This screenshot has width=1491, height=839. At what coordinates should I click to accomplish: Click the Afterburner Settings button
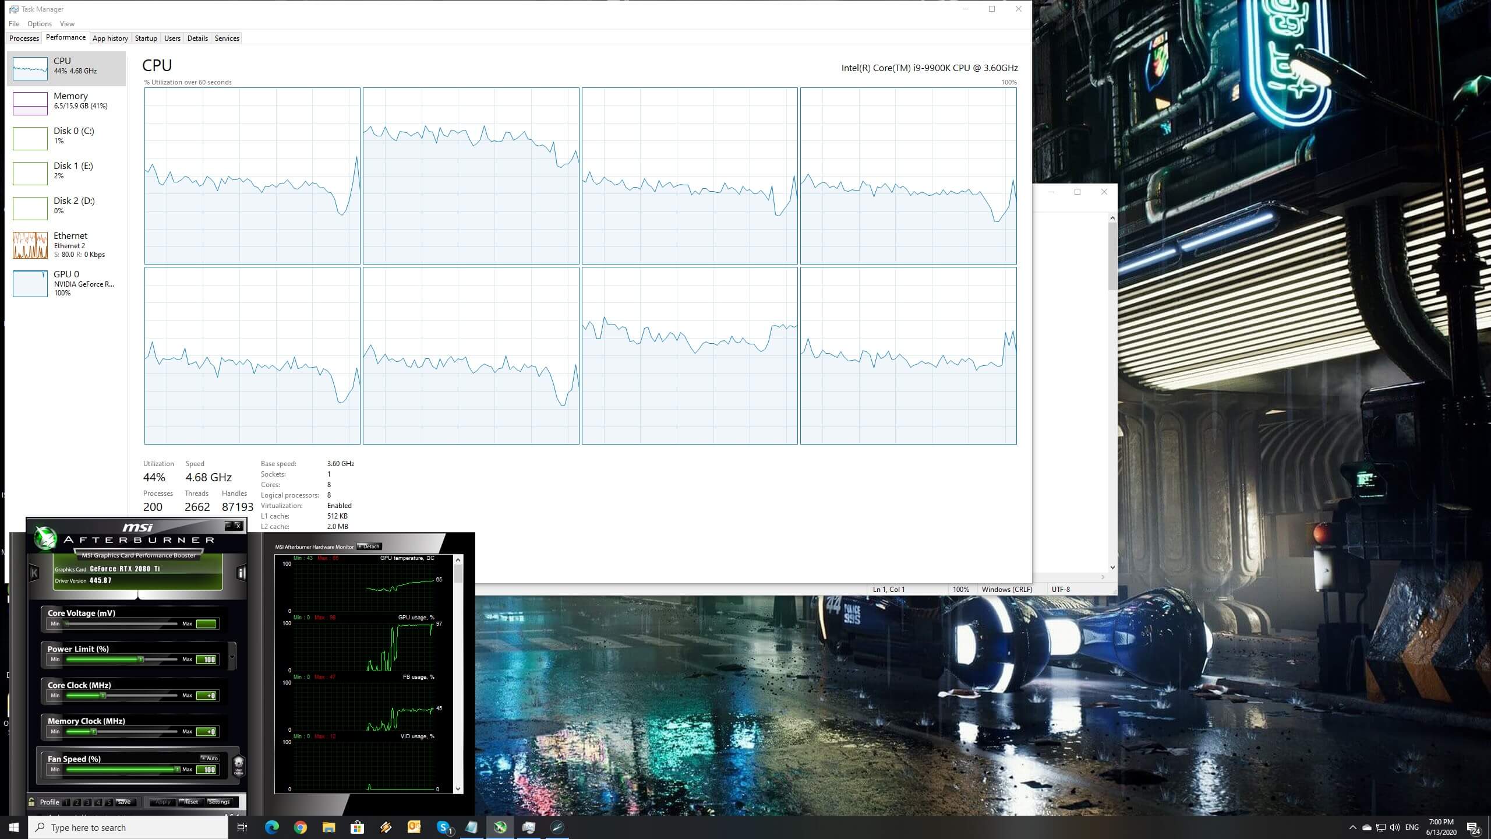[220, 802]
